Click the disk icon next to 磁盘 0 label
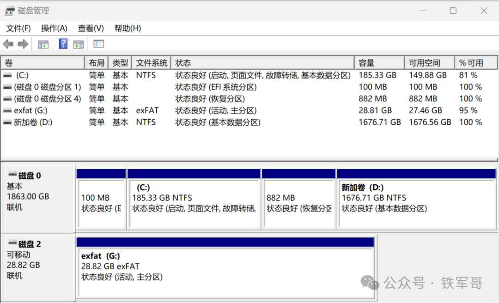The width and height of the screenshot is (499, 303). click(x=12, y=174)
